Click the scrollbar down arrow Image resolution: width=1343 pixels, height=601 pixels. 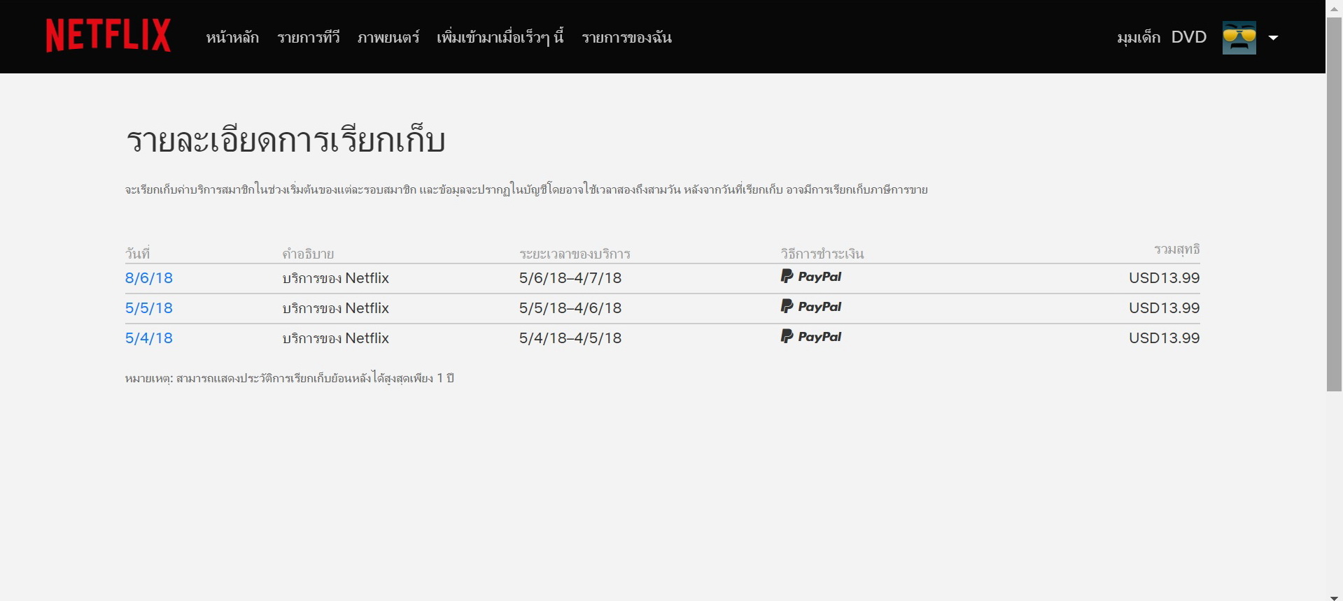click(x=1335, y=596)
